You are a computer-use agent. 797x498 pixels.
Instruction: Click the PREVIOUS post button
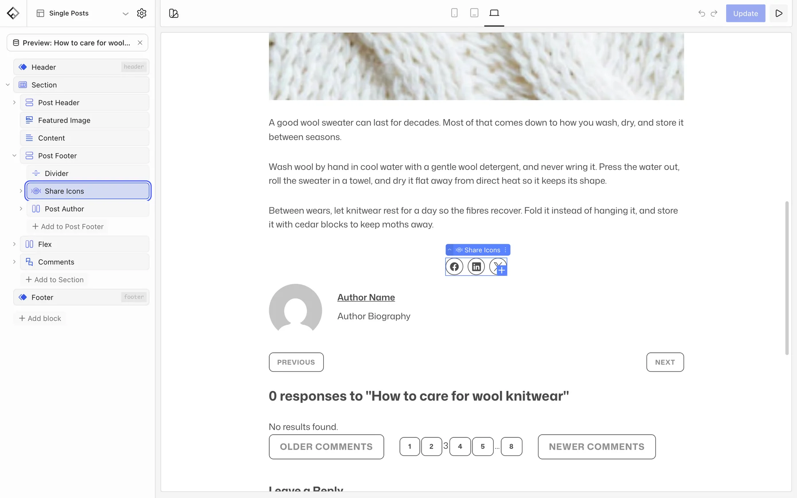296,362
